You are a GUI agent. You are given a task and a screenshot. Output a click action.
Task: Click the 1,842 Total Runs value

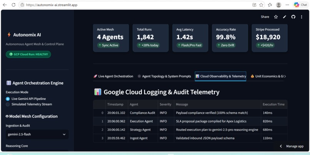tap(145, 37)
